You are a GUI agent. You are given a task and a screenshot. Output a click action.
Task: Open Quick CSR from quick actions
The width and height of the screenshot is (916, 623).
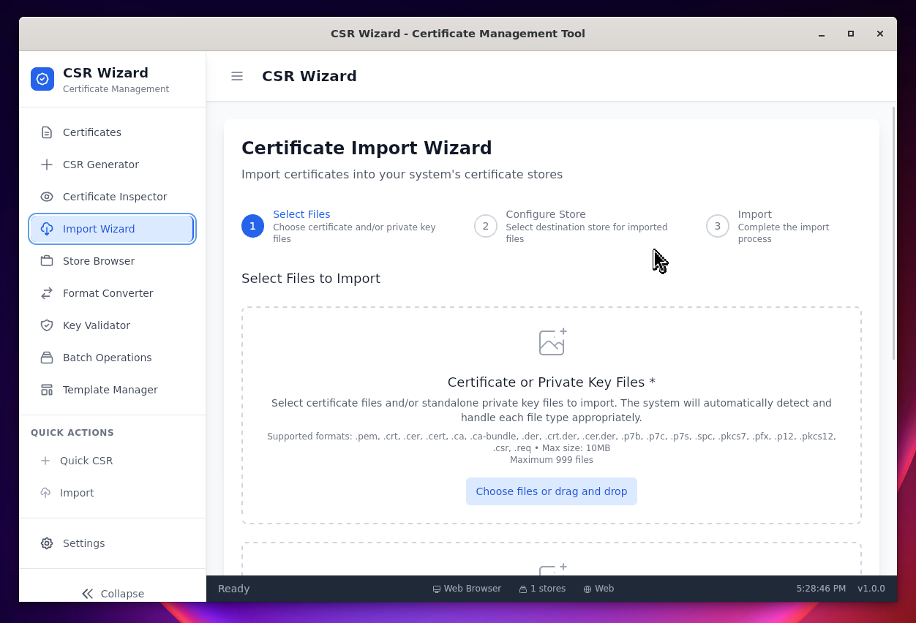[86, 461]
